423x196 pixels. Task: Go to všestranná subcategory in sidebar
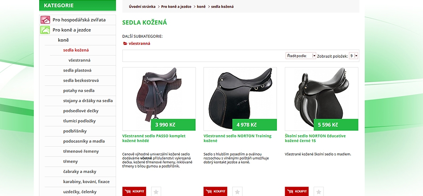[x=79, y=60]
